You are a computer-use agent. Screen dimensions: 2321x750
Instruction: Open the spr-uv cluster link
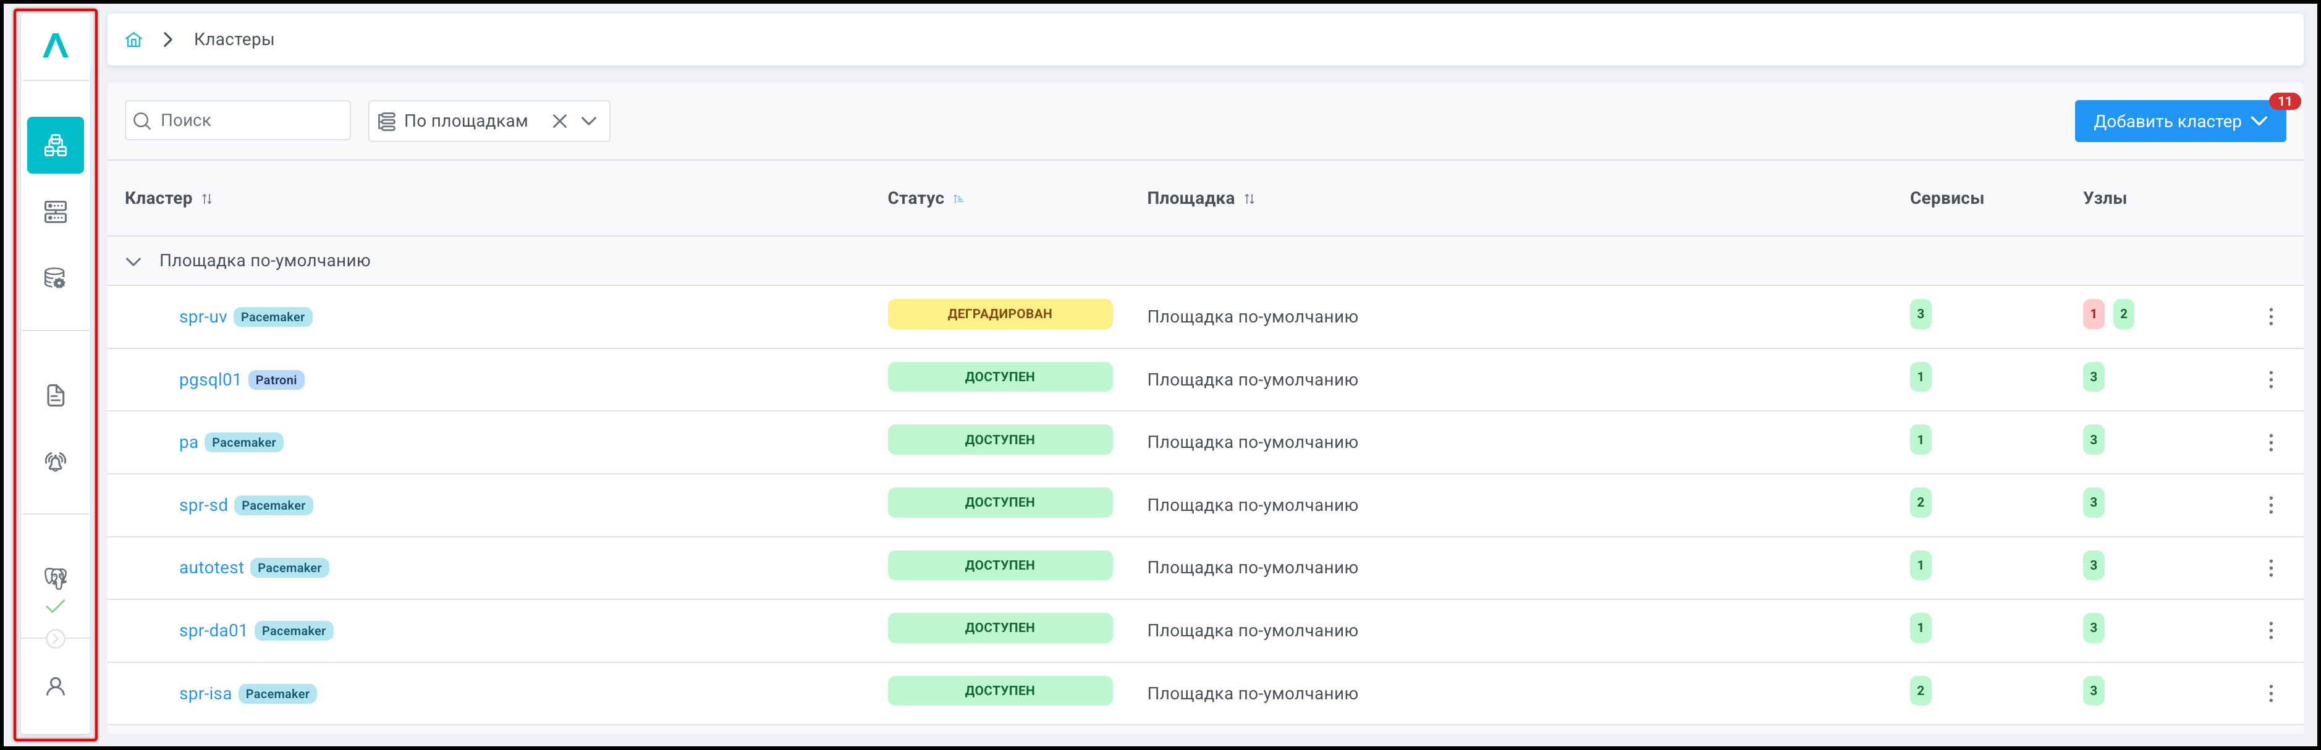[203, 317]
